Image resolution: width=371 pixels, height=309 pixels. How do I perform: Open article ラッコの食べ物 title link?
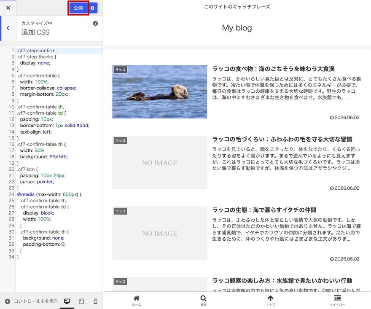pos(273,69)
